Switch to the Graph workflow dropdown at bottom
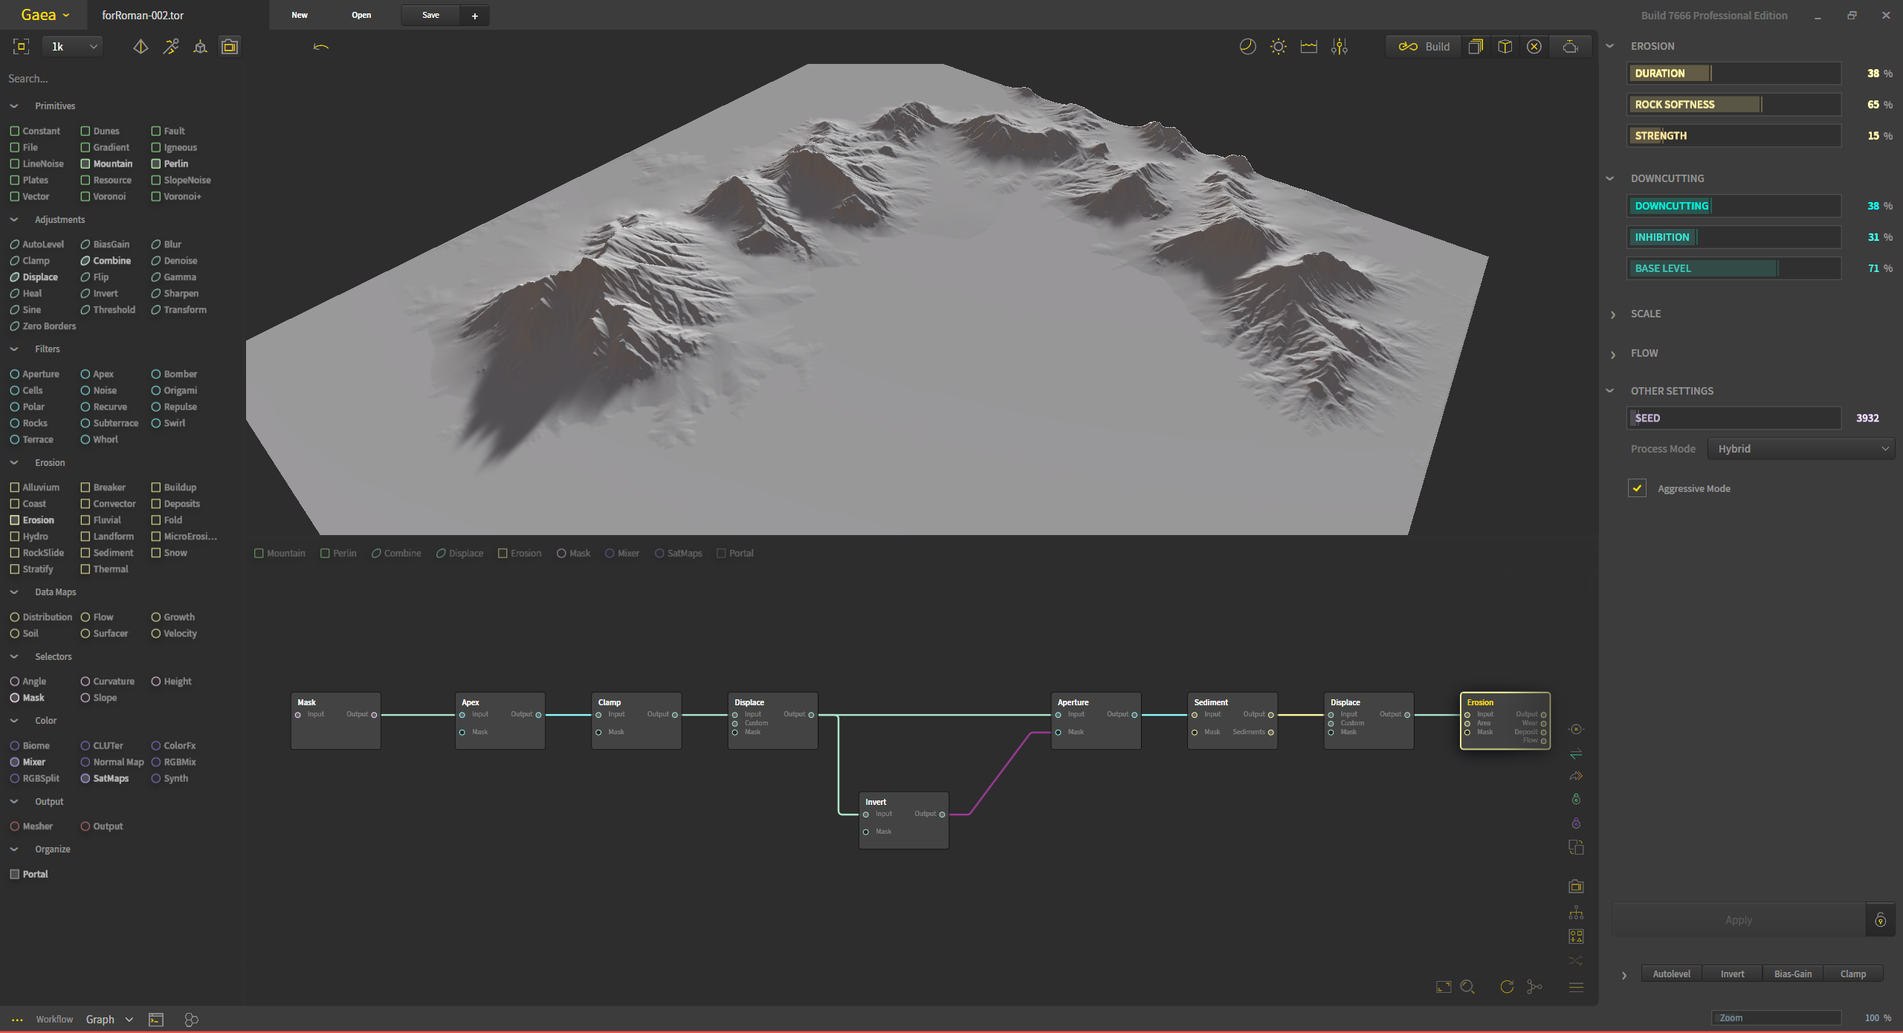Viewport: 1903px width, 1033px height. (x=109, y=1019)
